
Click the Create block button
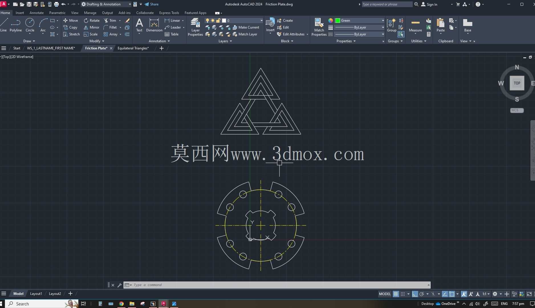[285, 21]
